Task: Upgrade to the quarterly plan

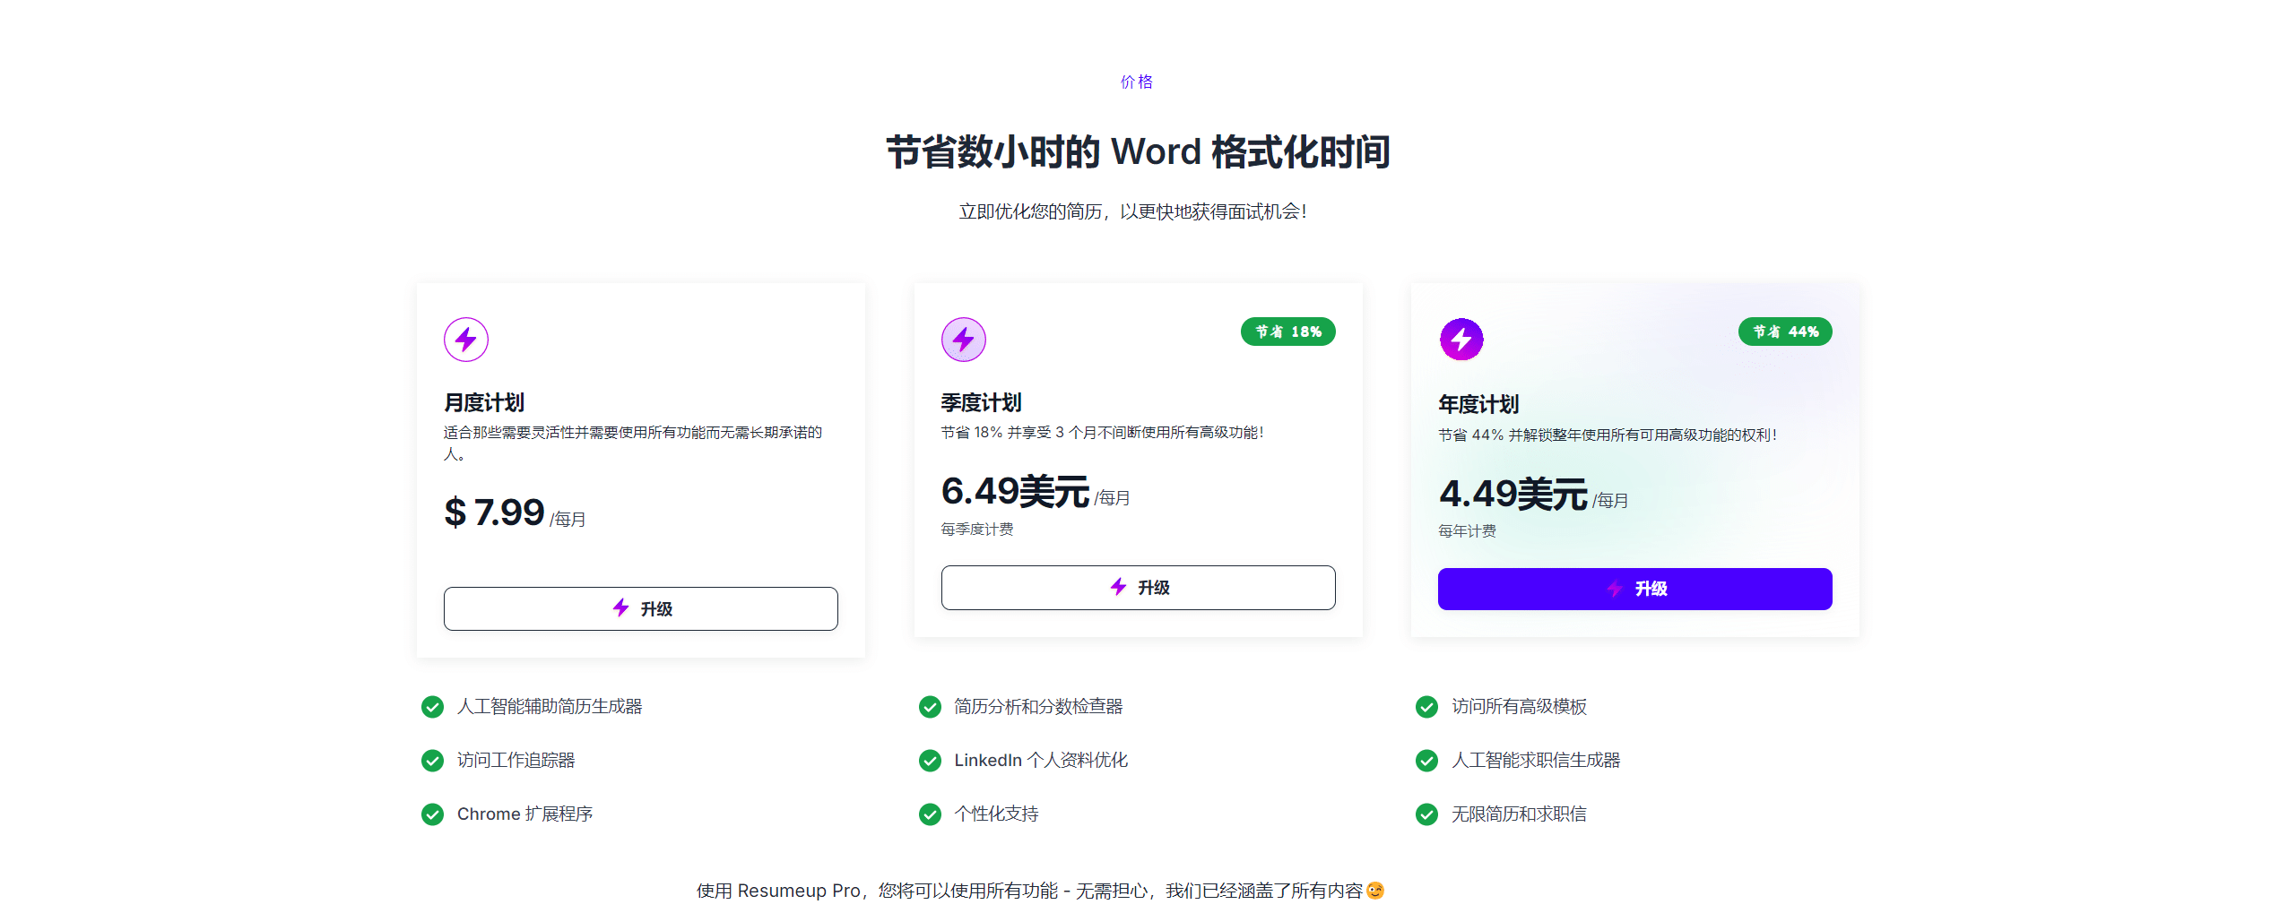Action: [1138, 588]
